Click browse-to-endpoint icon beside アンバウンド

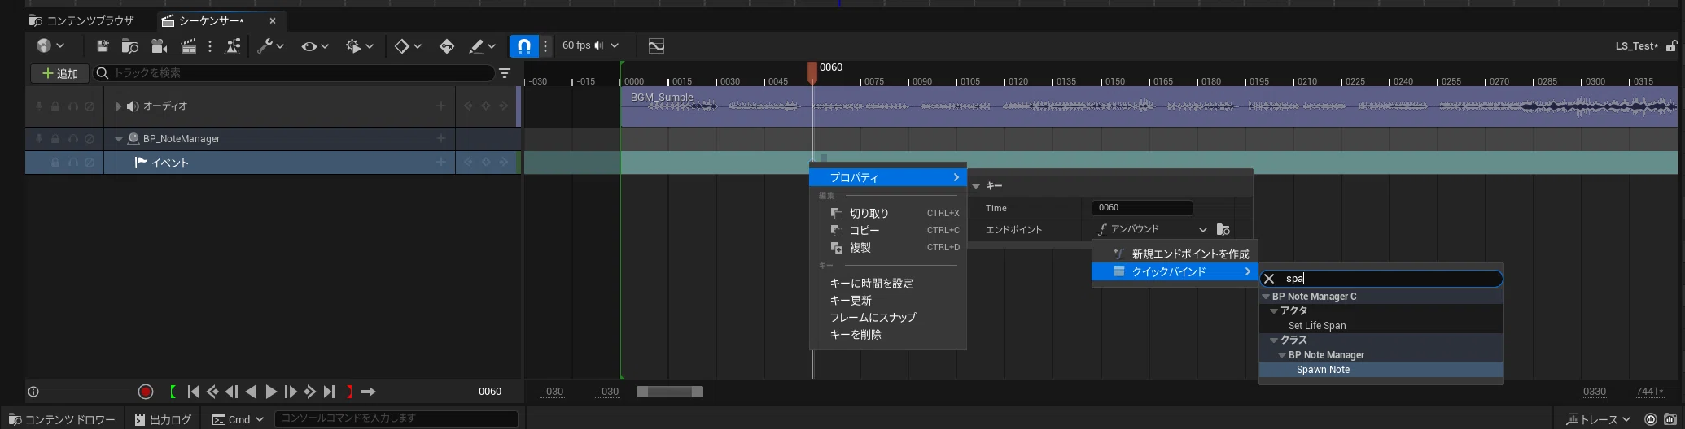pyautogui.click(x=1223, y=230)
